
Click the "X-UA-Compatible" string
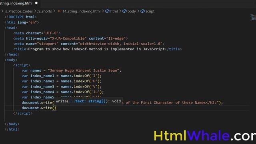coord(68,38)
